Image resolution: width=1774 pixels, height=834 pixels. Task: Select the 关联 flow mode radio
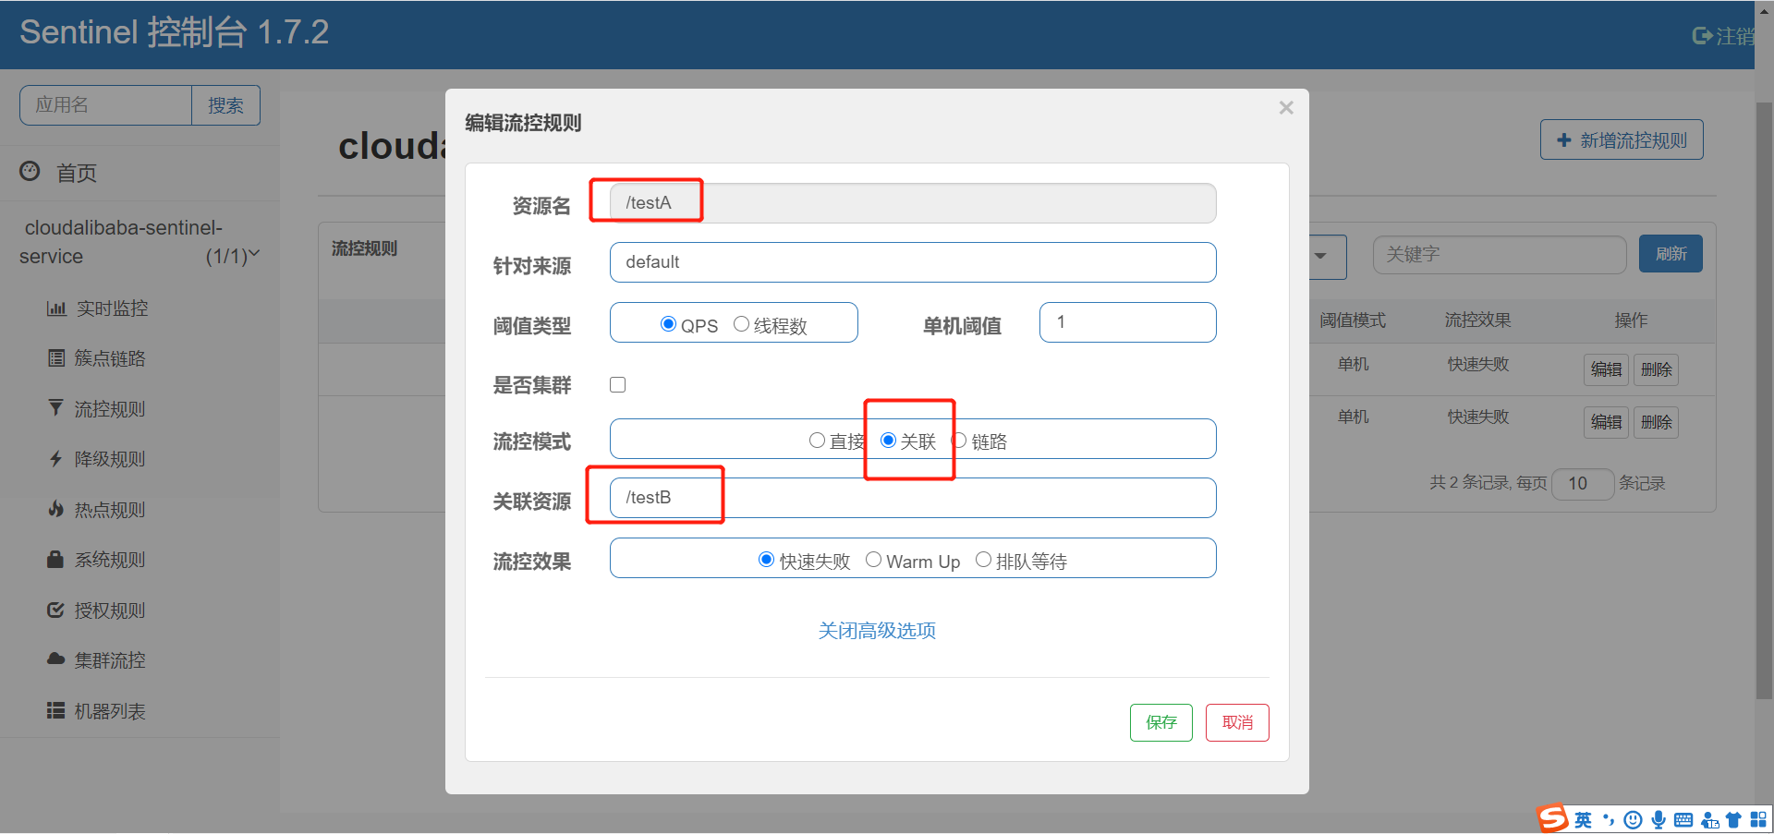coord(888,441)
